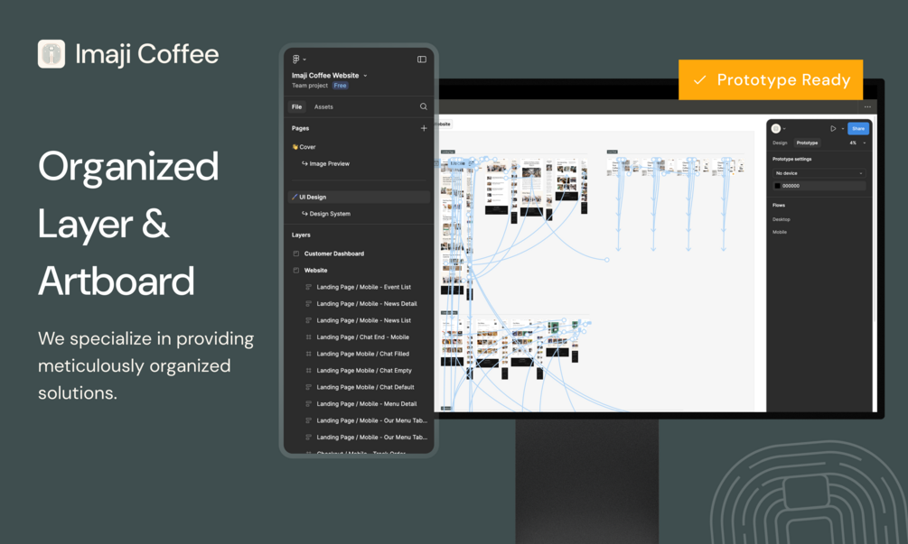The image size is (908, 544).
Task: Click the frame icon next to Chat End - Mobile
Action: pyautogui.click(x=308, y=337)
